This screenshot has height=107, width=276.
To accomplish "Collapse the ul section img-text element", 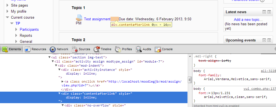I will 49,57.
